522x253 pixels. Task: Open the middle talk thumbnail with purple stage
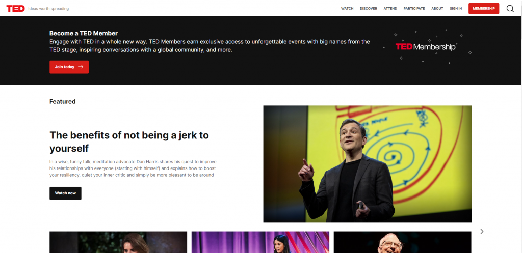click(x=260, y=242)
